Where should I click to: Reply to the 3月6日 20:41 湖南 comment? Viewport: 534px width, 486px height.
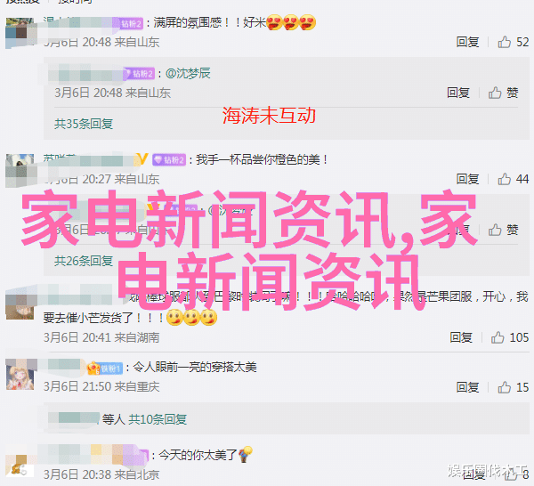pyautogui.click(x=461, y=337)
